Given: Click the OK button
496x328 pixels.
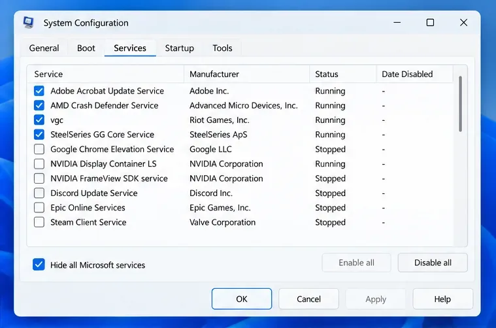Looking at the screenshot, I should (x=242, y=299).
